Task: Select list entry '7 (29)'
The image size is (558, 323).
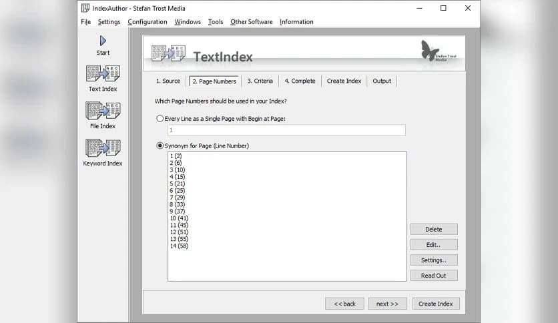Action: [x=178, y=198]
